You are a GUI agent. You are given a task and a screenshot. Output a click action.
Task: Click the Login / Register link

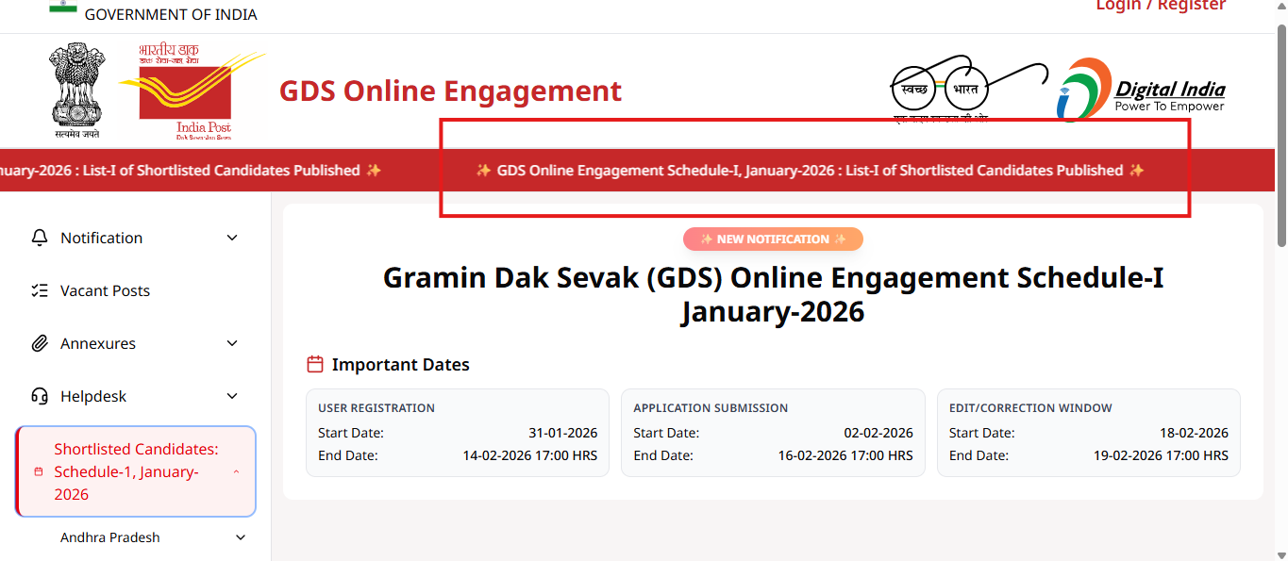point(1161,6)
